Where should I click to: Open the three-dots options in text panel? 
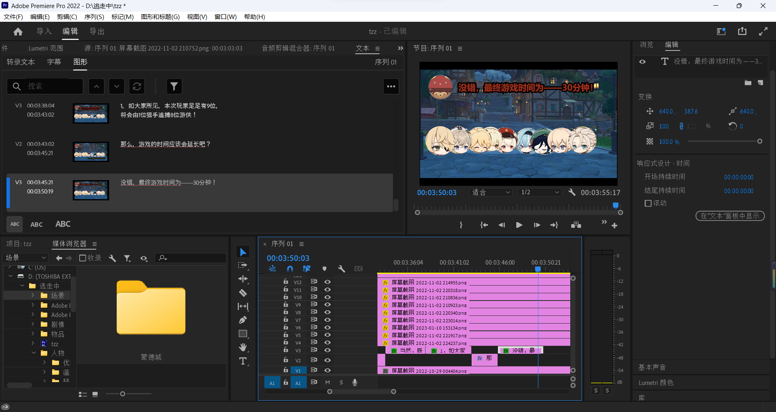point(391,86)
